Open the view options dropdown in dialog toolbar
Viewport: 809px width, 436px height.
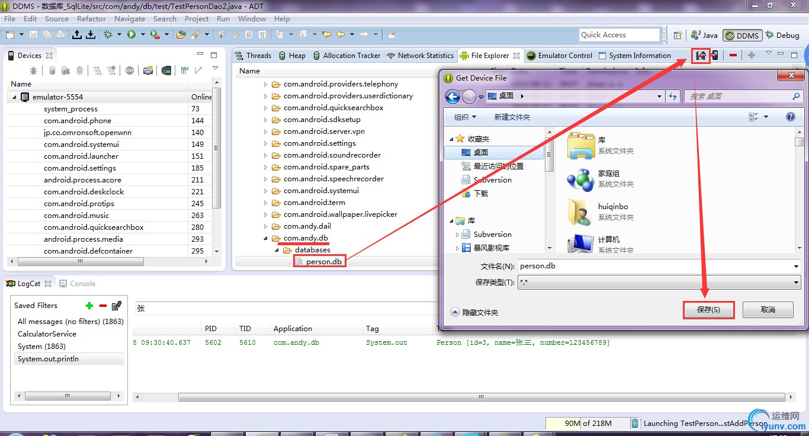point(766,117)
